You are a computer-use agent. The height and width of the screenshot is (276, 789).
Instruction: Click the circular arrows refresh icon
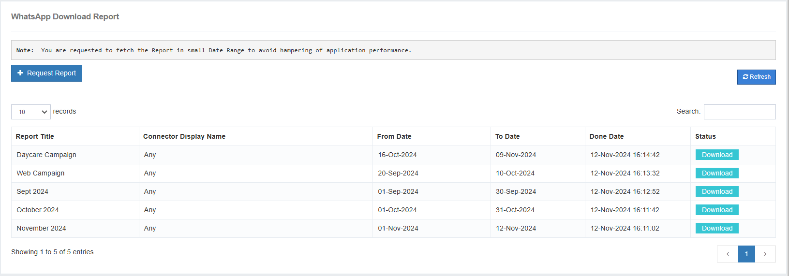coord(745,77)
